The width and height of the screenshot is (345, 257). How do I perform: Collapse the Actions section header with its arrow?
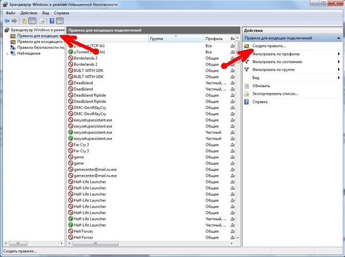pyautogui.click(x=339, y=38)
